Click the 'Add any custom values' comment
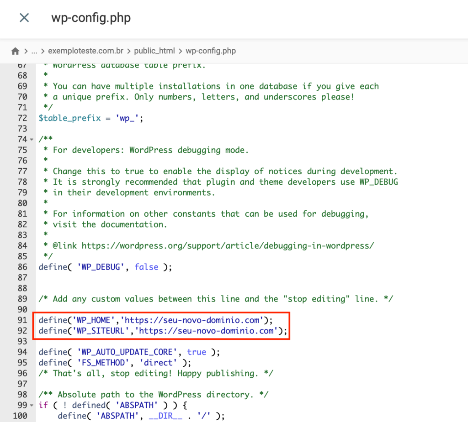Viewport: 468px width, 422px height. pos(216,299)
